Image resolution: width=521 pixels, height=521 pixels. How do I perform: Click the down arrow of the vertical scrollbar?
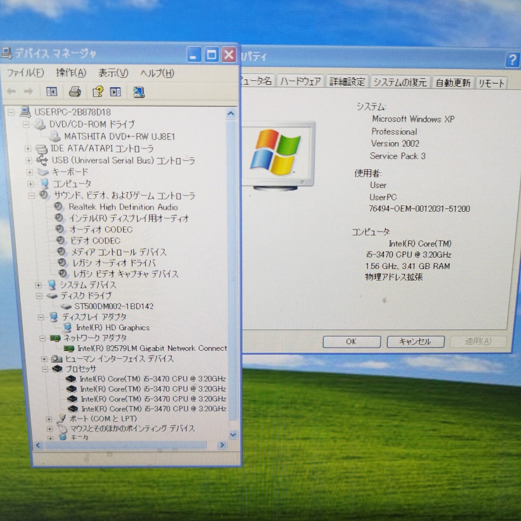pos(233,434)
